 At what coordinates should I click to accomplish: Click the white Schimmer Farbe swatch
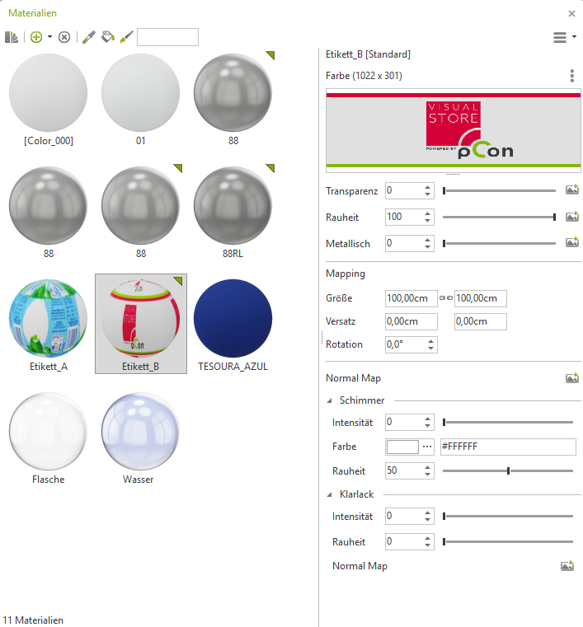point(402,447)
